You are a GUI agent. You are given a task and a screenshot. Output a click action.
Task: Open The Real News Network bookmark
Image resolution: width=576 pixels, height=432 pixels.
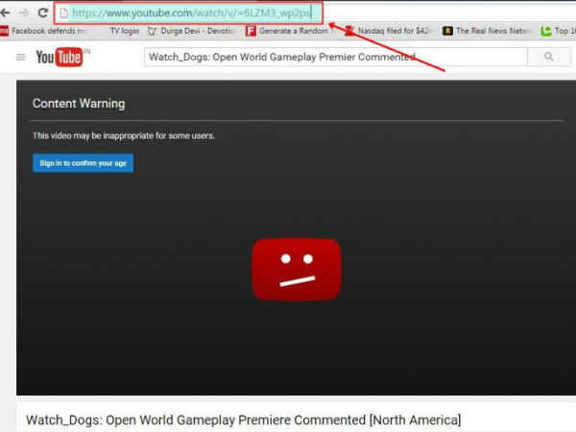coord(487,31)
